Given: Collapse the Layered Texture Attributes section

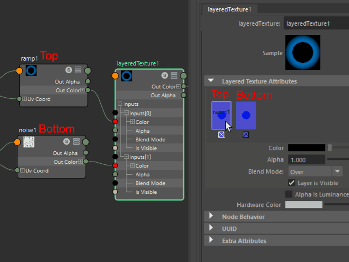Looking at the screenshot, I should pyautogui.click(x=211, y=81).
